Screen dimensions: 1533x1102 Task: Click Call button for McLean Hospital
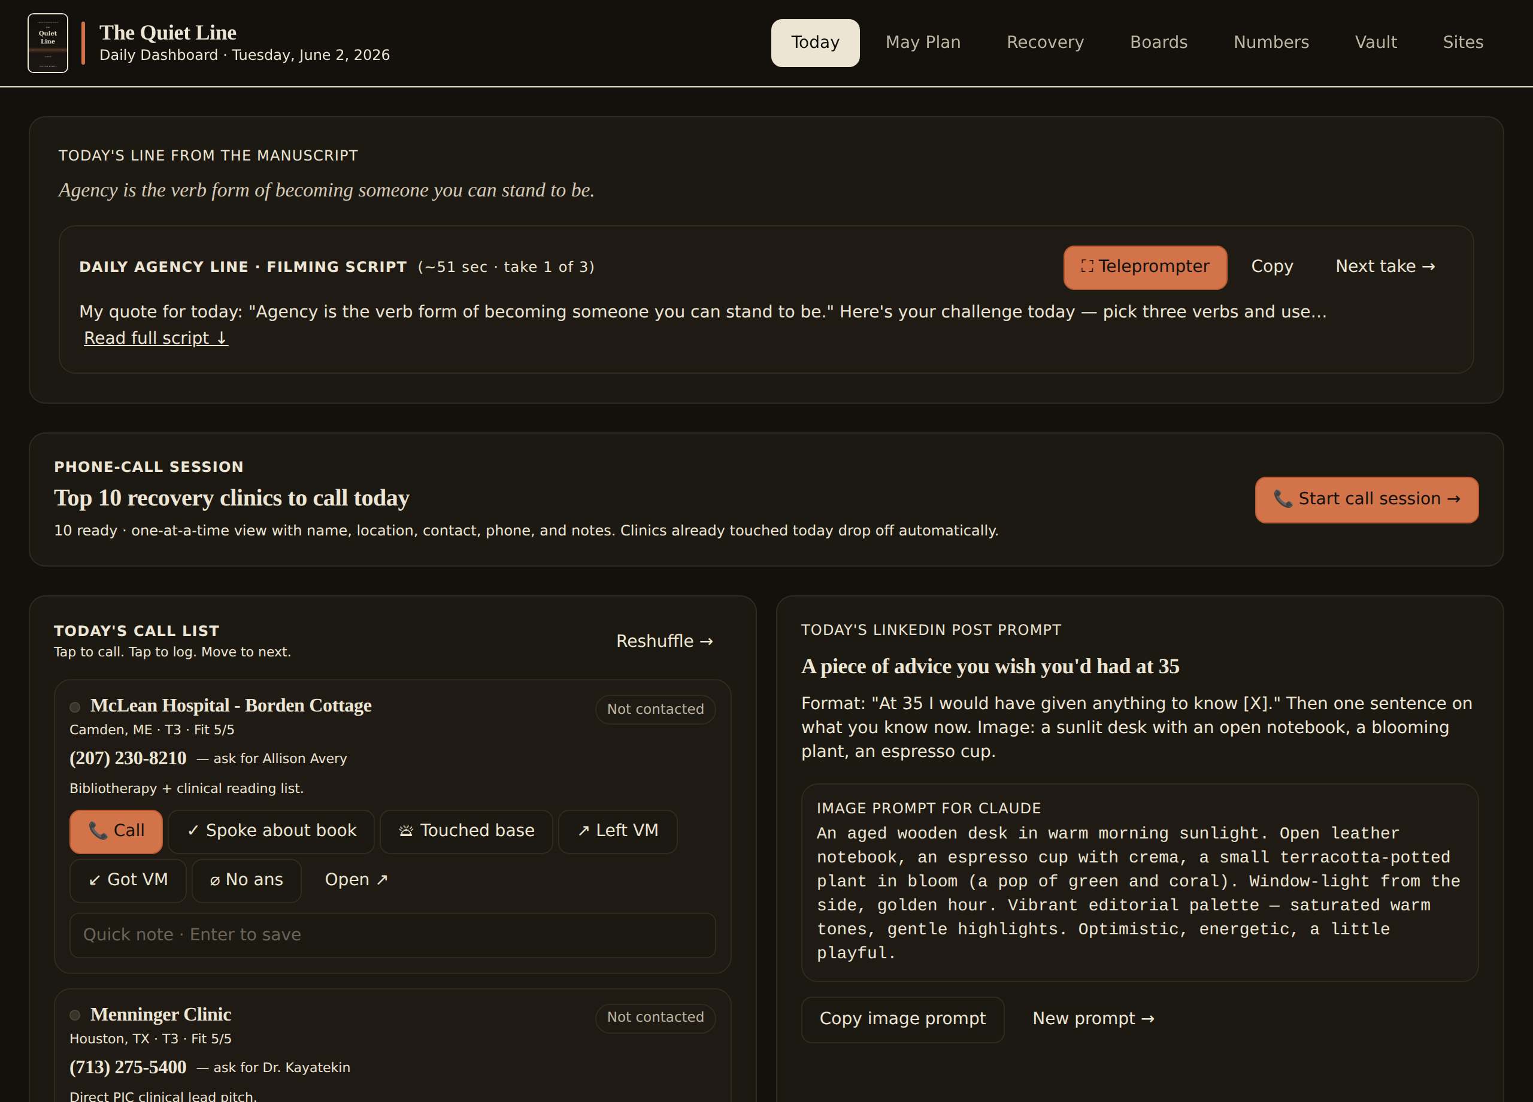click(x=116, y=831)
